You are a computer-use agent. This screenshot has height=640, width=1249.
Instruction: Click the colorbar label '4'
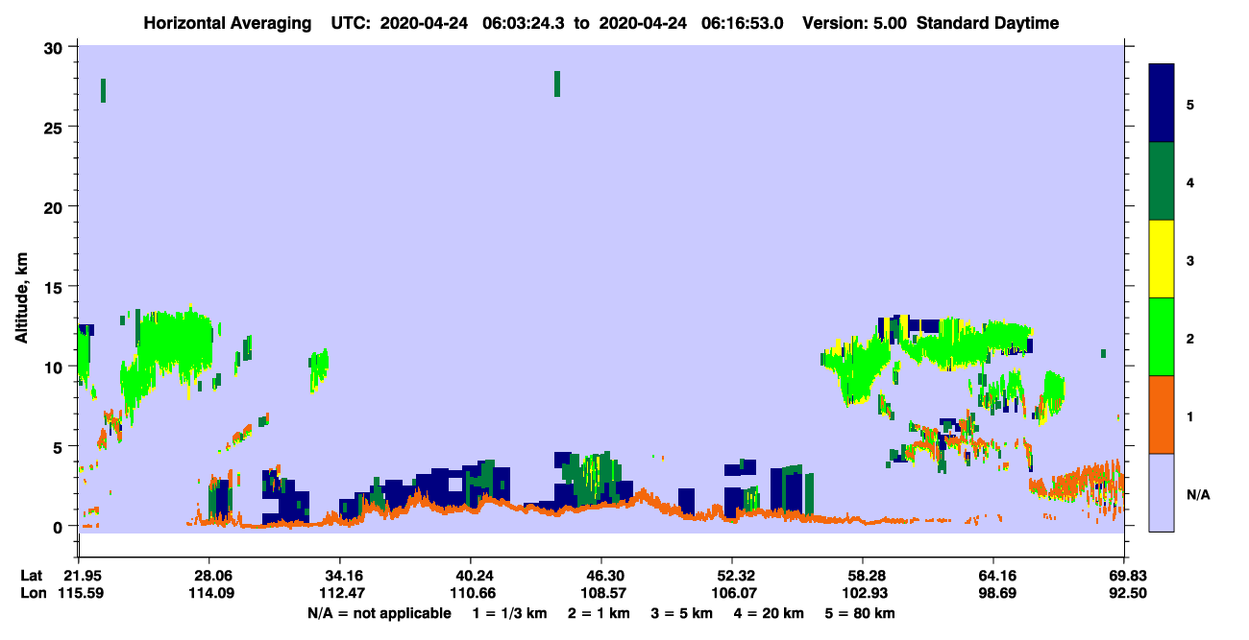1190,182
